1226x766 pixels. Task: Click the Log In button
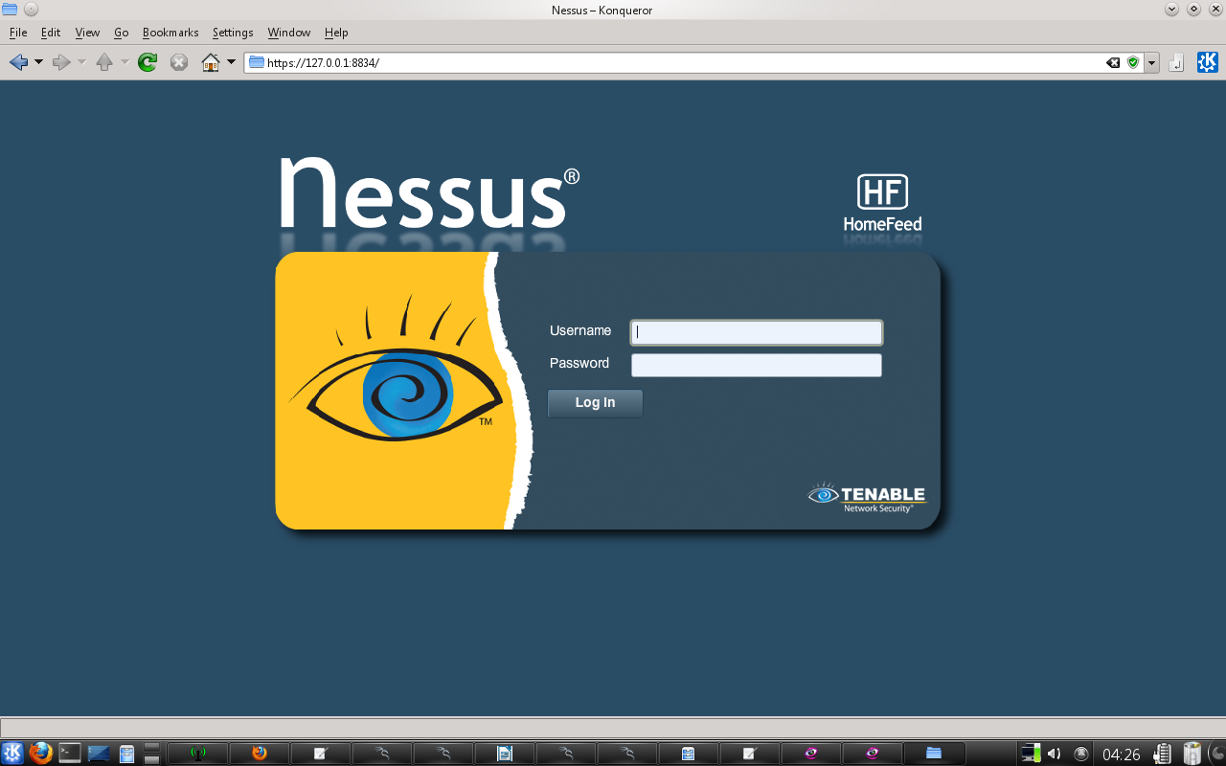(595, 403)
